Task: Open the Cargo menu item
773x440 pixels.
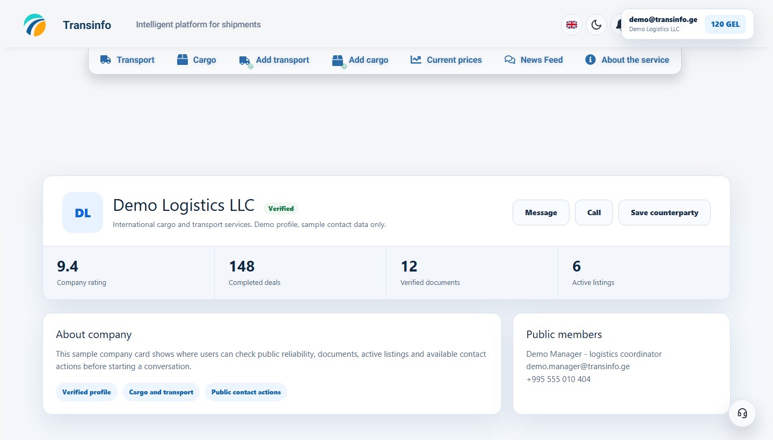Action: (x=196, y=60)
